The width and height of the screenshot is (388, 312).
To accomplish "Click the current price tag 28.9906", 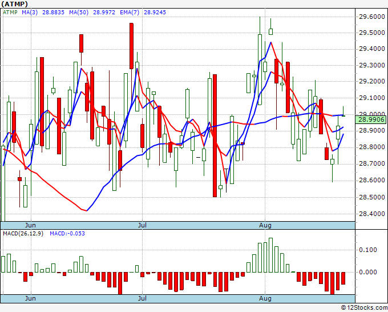I will pyautogui.click(x=370, y=119).
